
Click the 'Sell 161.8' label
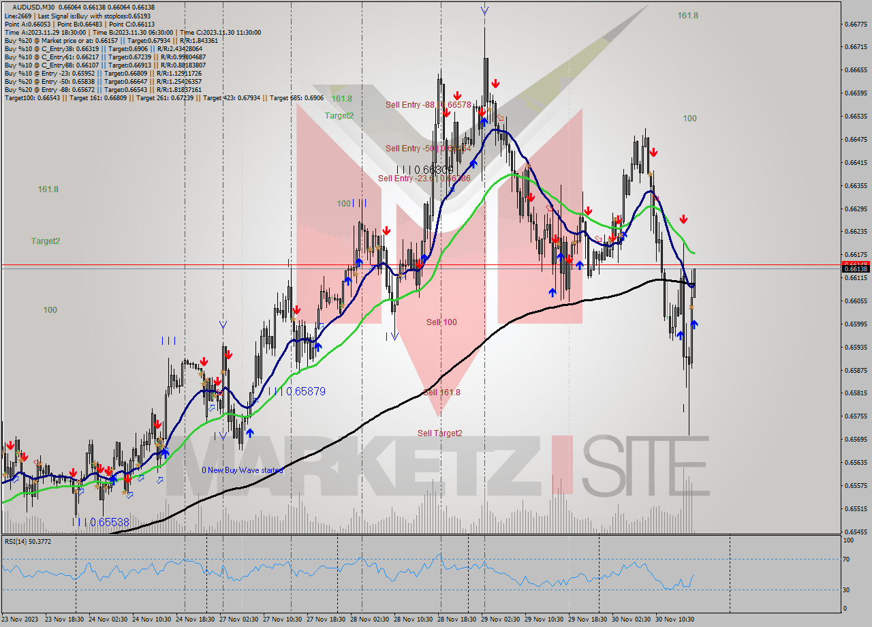pos(441,392)
